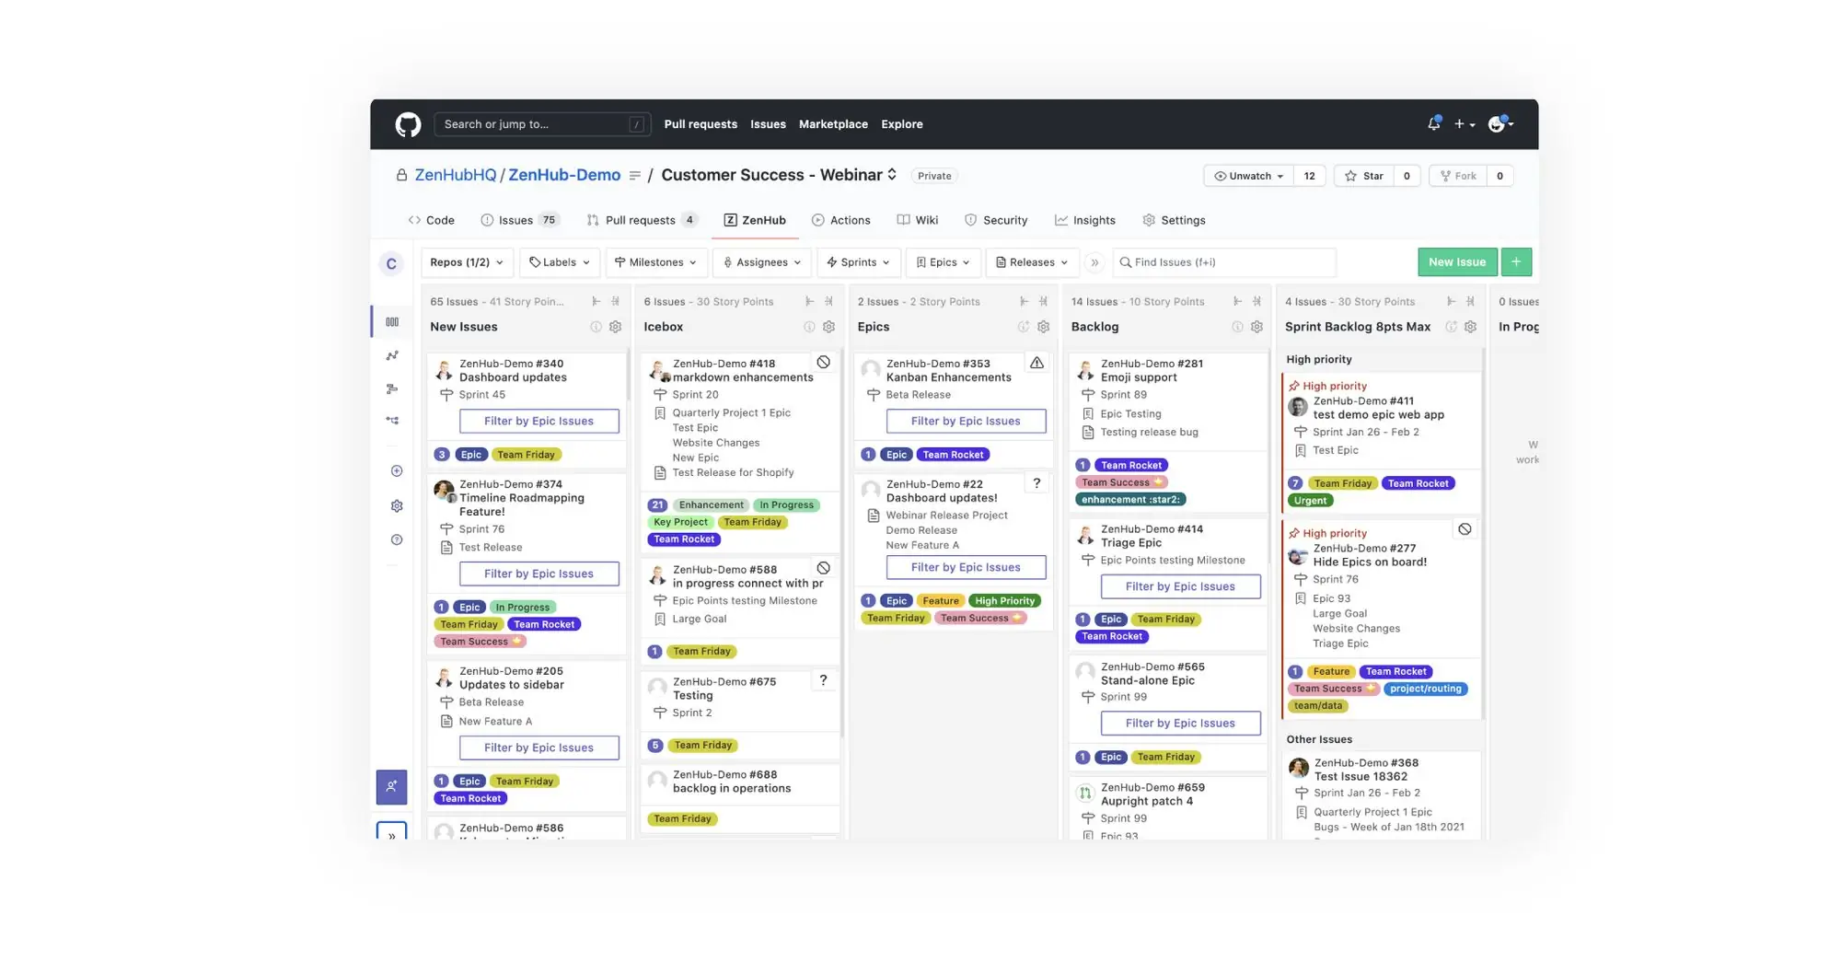Open the Wiki tab
This screenshot has height=962, width=1841.
[918, 220]
